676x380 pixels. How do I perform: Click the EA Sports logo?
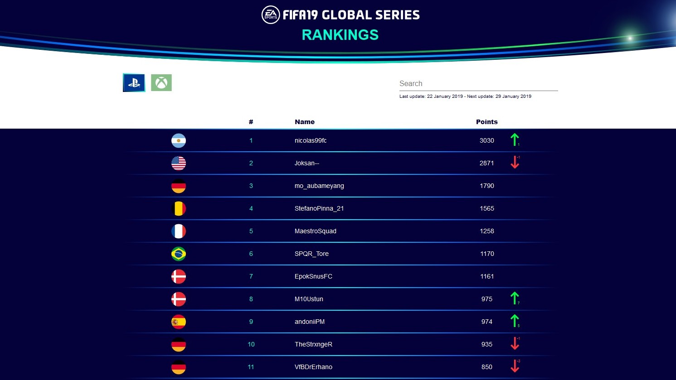coord(271,15)
